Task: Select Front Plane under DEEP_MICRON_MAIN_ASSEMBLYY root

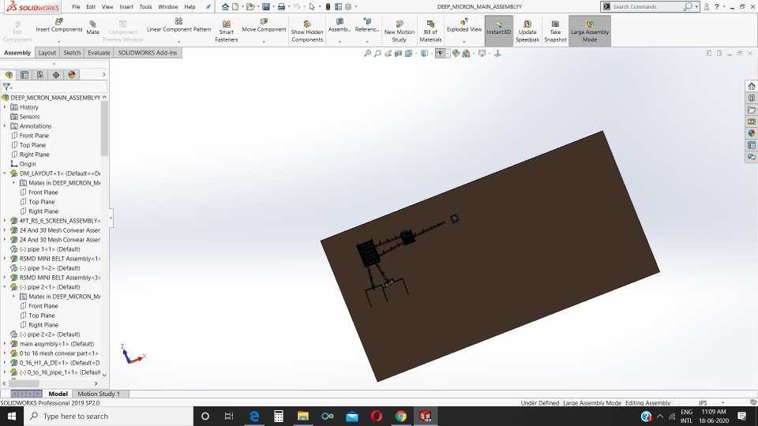Action: pyautogui.click(x=34, y=135)
